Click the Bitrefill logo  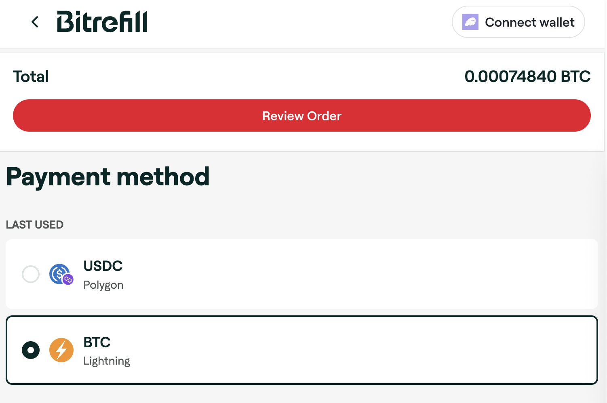[x=102, y=22]
